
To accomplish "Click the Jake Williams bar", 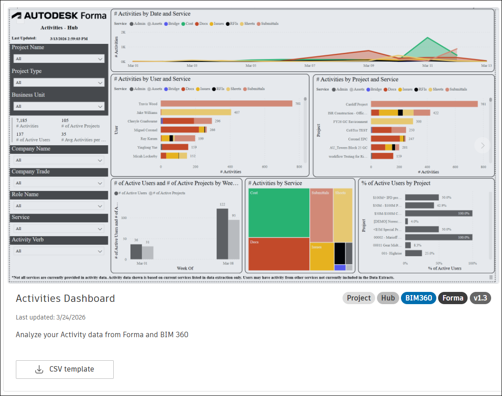I will point(196,112).
